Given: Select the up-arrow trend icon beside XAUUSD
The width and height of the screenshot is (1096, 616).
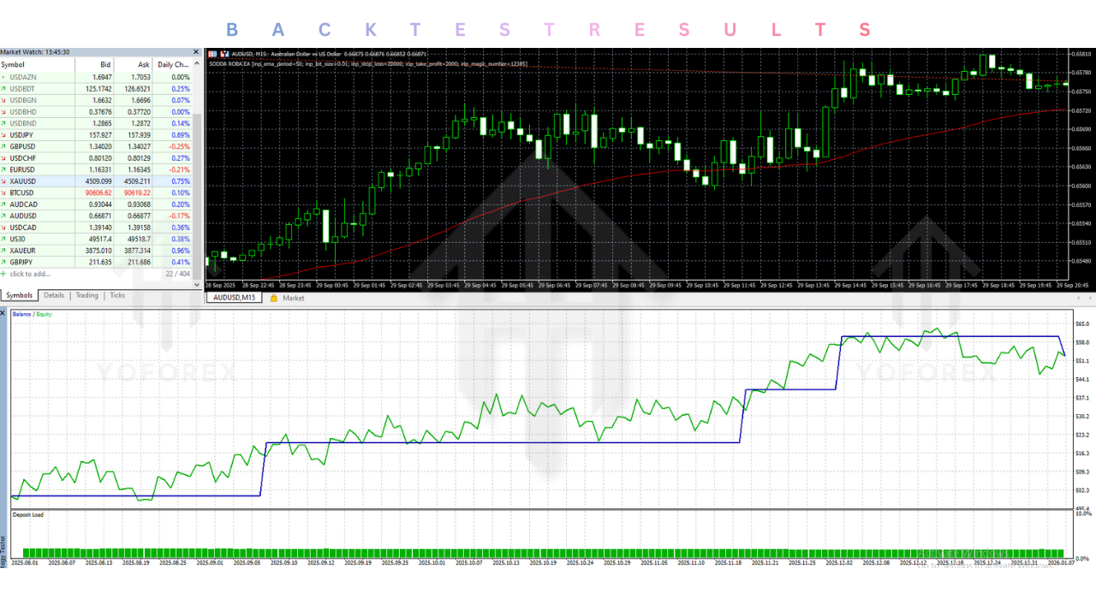Looking at the screenshot, I should click(x=5, y=181).
